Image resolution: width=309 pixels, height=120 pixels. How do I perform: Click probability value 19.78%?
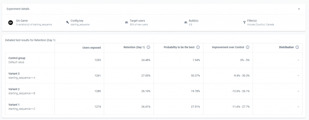(196, 91)
